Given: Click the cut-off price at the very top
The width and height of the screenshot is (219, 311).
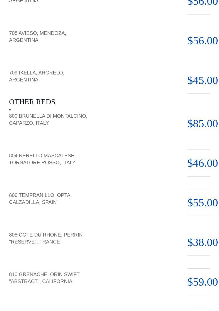Looking at the screenshot, I should point(202,3).
